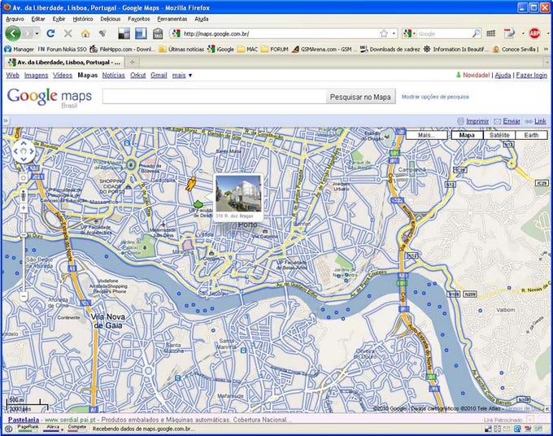Click the zoom slider handle on map

24,235
